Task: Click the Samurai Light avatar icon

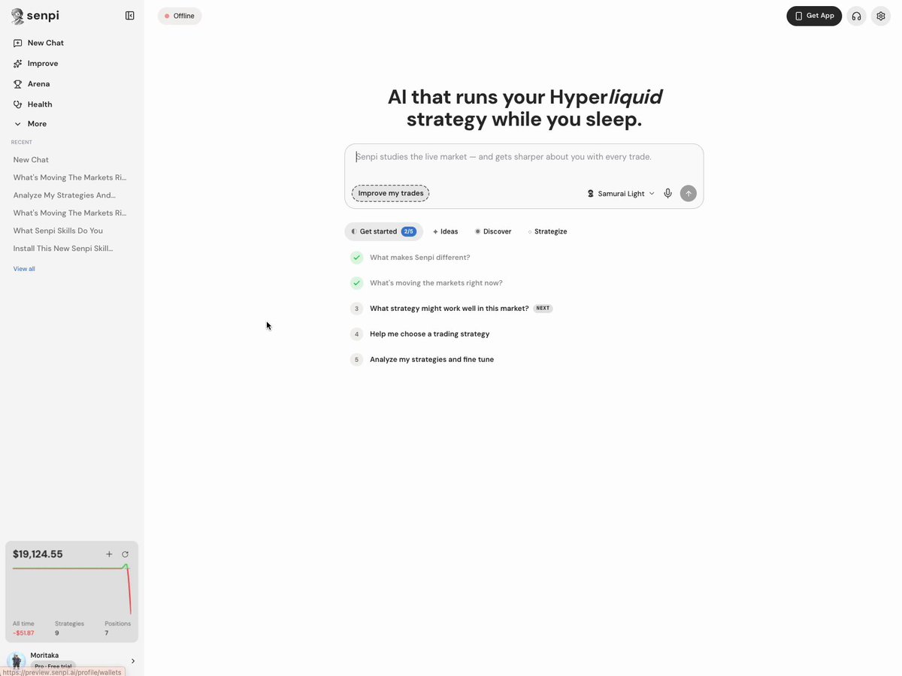Action: [591, 194]
